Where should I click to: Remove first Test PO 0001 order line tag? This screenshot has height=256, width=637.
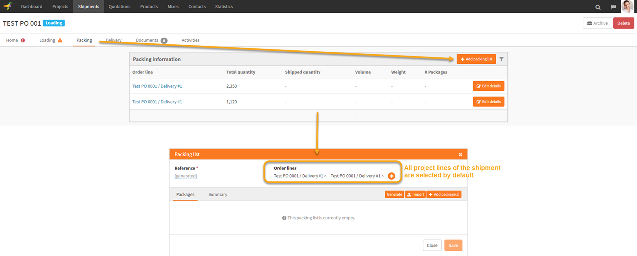tap(325, 176)
